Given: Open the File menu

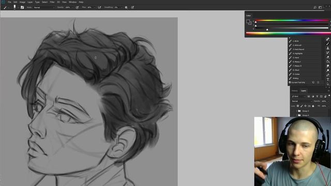Looking at the screenshot, I should coord(9,2).
